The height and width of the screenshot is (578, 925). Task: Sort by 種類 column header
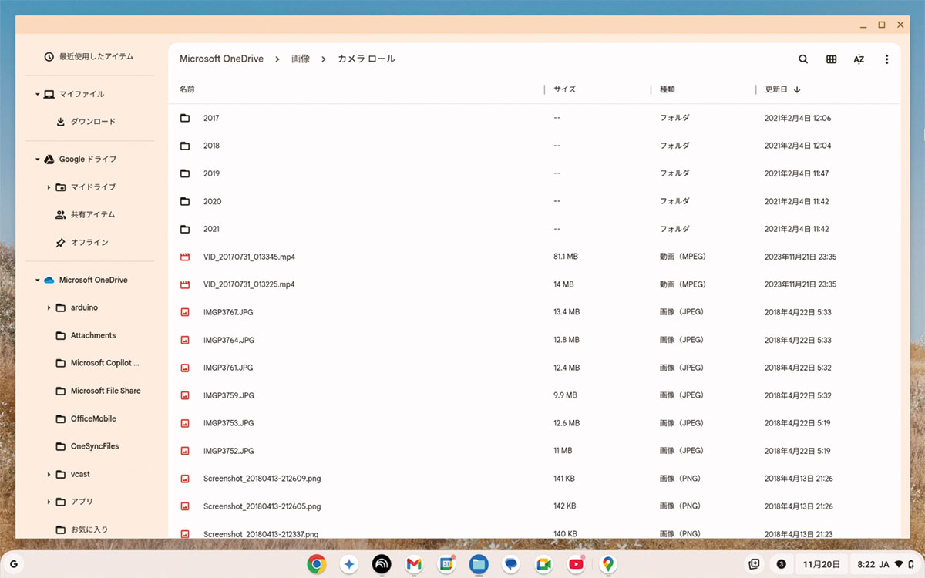[668, 89]
